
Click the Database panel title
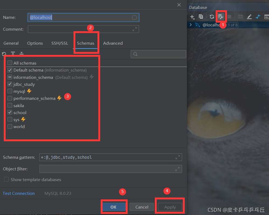tap(198, 7)
